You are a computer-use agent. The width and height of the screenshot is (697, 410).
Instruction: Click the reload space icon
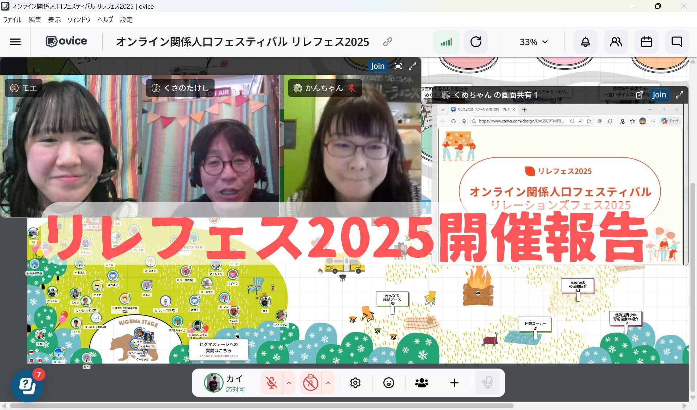pyautogui.click(x=476, y=42)
